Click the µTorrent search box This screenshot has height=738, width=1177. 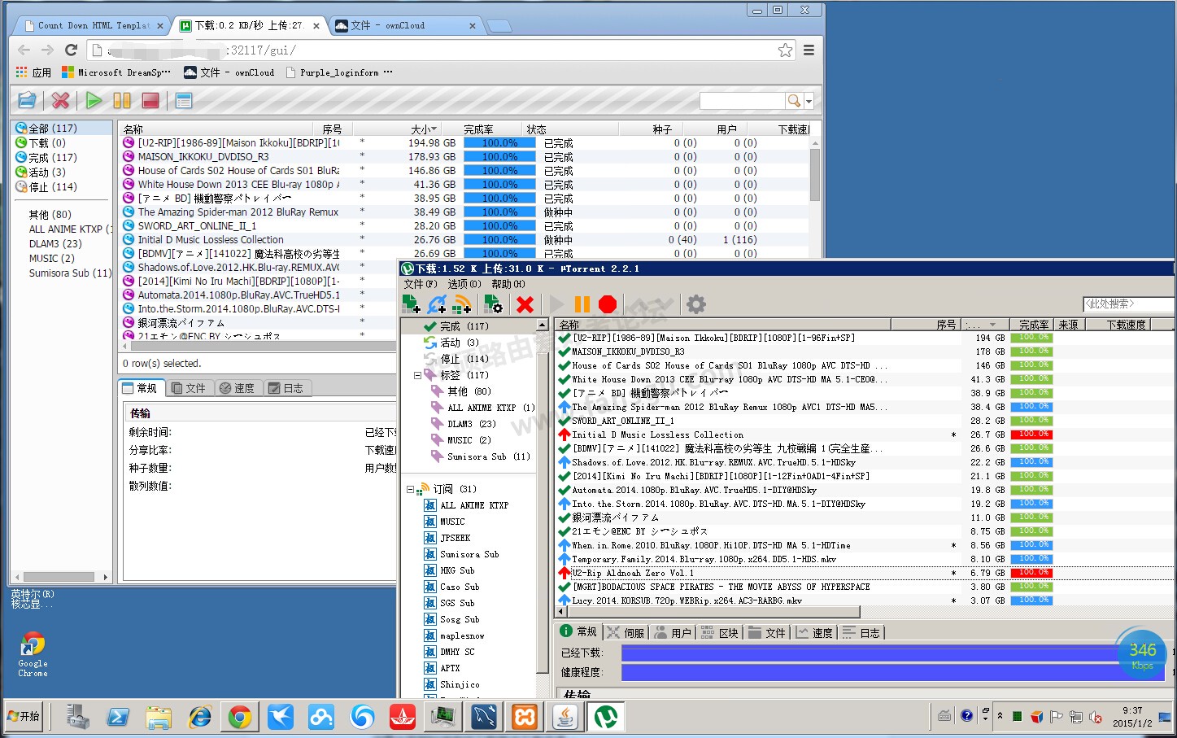[x=1128, y=303]
